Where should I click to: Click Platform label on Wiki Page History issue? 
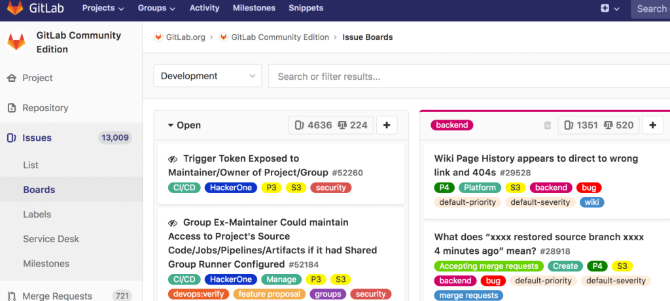pos(480,188)
